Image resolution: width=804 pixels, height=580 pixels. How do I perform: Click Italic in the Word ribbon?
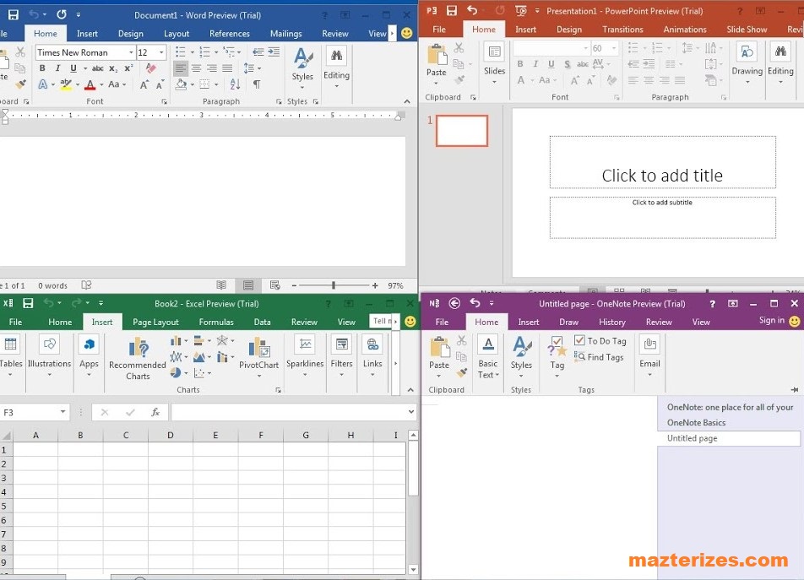(x=57, y=68)
